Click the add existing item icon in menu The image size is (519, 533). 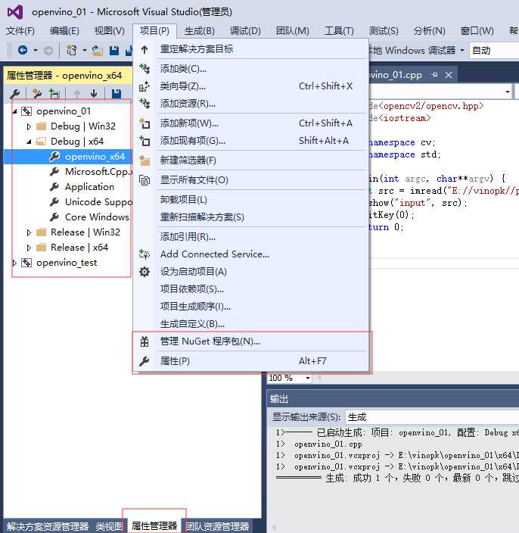(145, 140)
